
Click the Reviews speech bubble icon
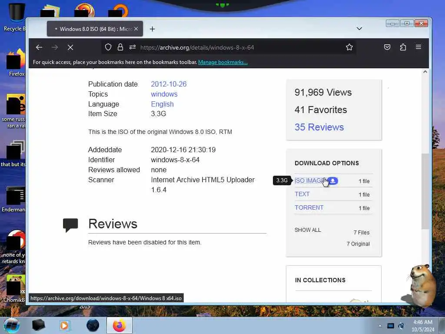70,225
